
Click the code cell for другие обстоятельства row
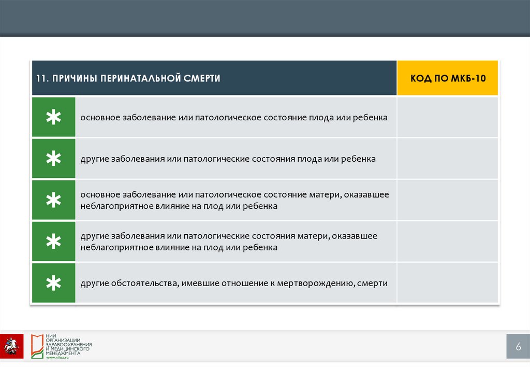click(448, 283)
